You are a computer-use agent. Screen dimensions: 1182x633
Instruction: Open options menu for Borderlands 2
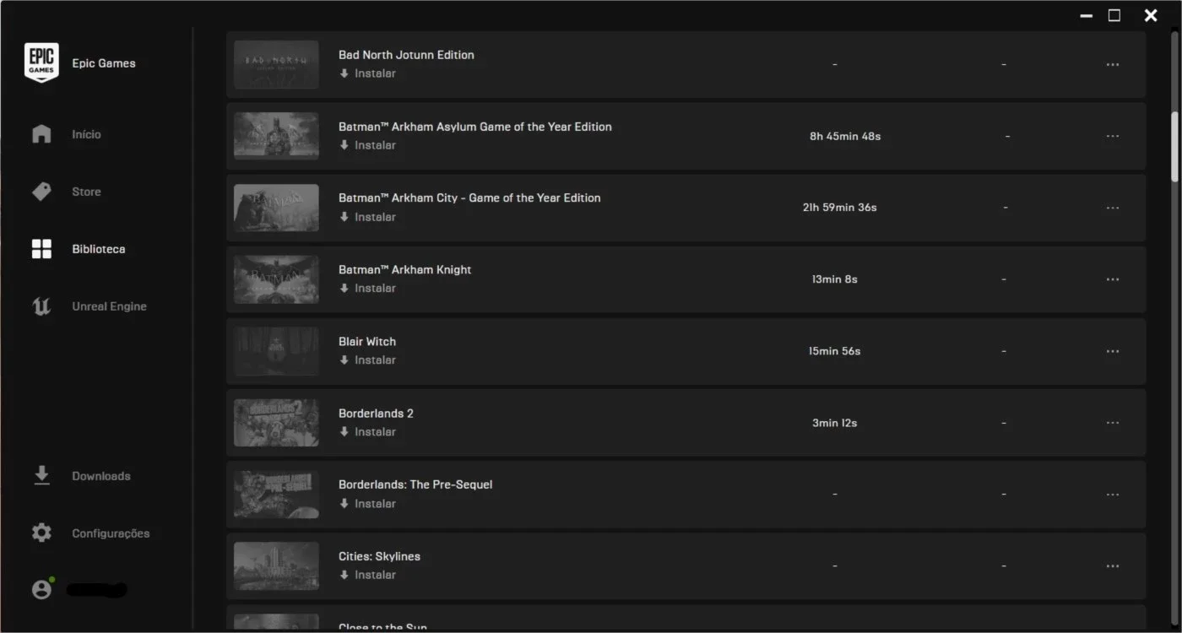(x=1113, y=423)
